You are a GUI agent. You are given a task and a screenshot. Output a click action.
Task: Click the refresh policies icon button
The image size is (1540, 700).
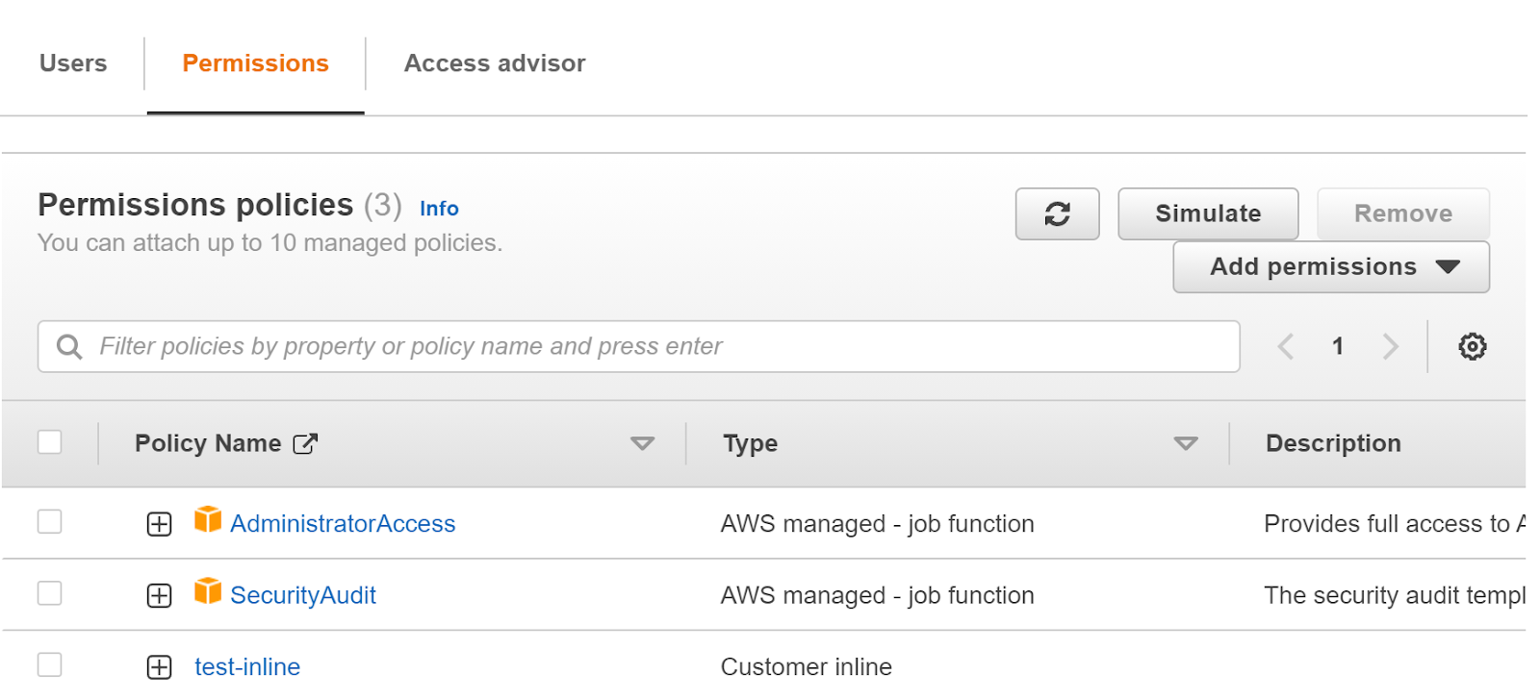point(1057,213)
